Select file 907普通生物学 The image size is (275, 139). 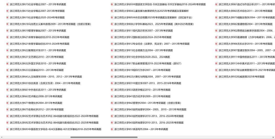[x=245, y=50]
